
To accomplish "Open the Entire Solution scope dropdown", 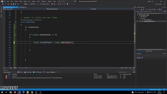I will tap(10, 72).
